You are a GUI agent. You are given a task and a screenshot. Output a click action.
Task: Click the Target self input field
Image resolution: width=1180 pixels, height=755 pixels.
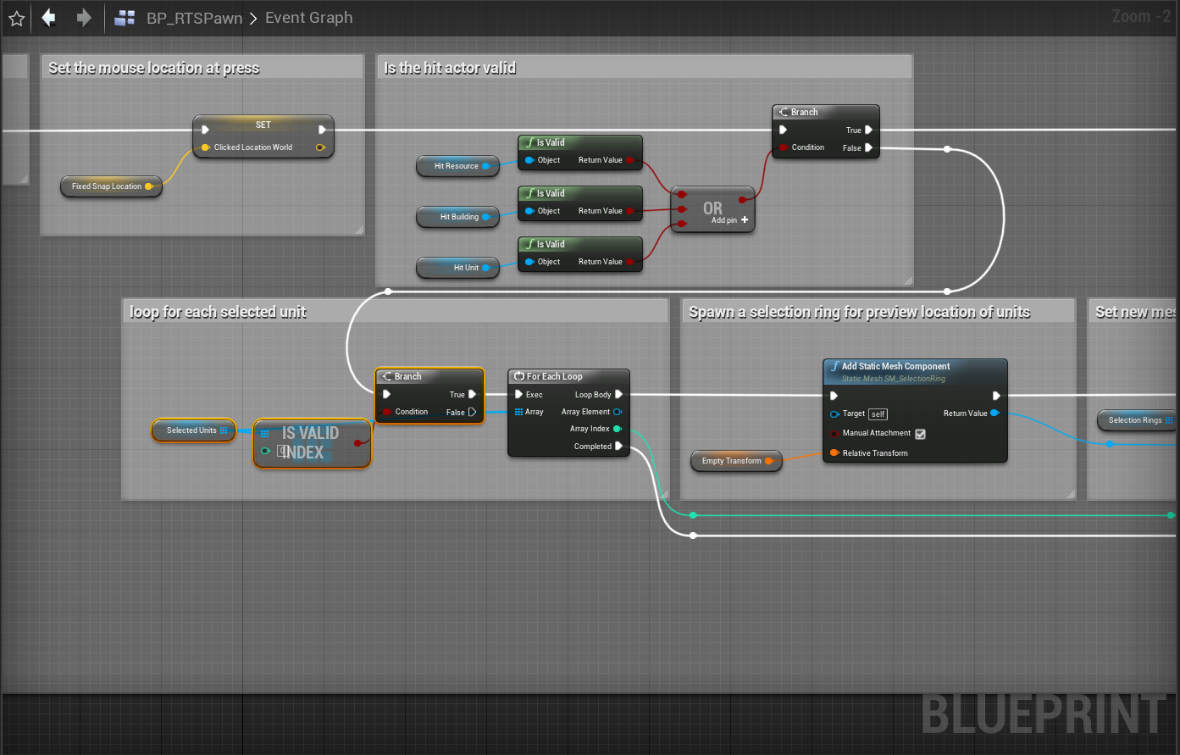[x=878, y=414]
